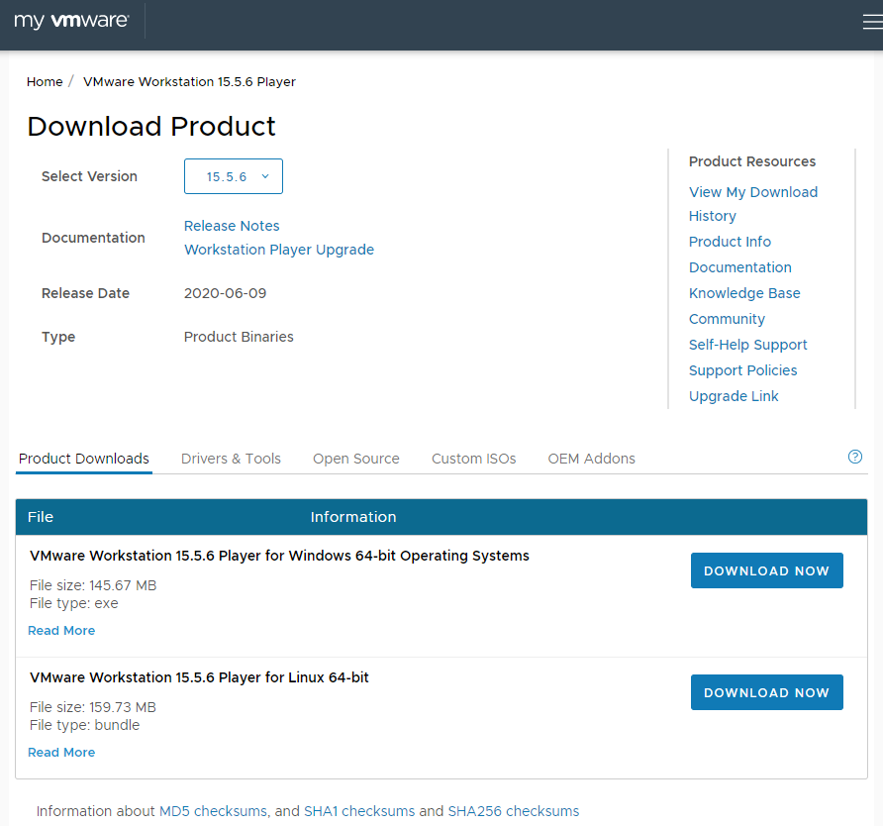
Task: Open the Self-Help Support link
Action: tap(747, 345)
